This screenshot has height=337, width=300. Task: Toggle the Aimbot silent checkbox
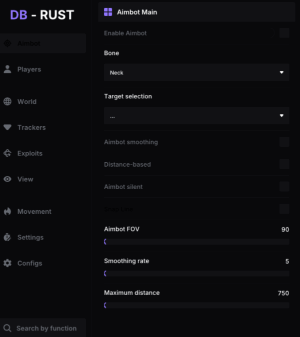[x=284, y=187]
